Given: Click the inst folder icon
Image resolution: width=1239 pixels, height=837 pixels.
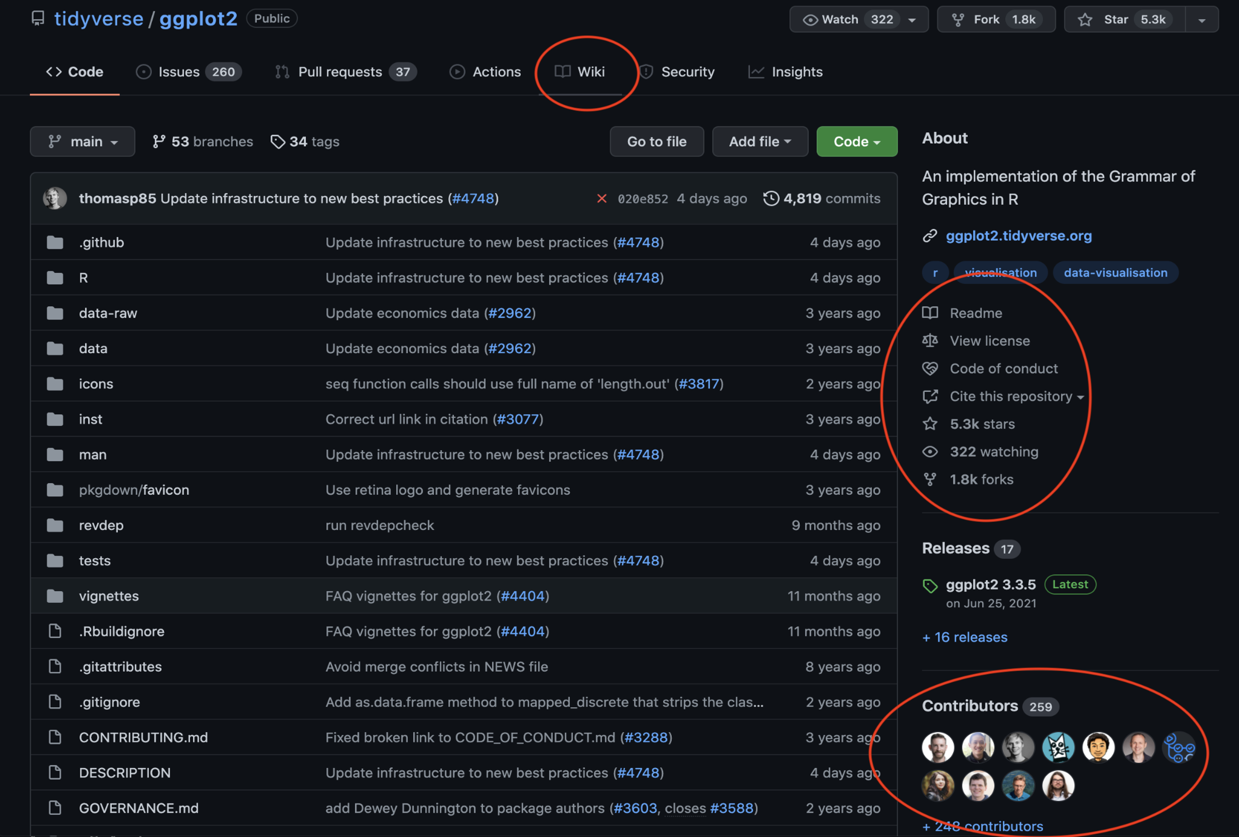Looking at the screenshot, I should (x=55, y=420).
